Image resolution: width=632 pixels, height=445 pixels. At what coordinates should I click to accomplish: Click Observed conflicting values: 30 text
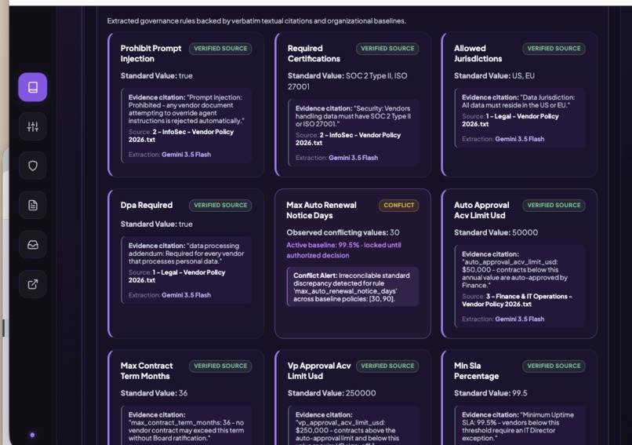[343, 232]
